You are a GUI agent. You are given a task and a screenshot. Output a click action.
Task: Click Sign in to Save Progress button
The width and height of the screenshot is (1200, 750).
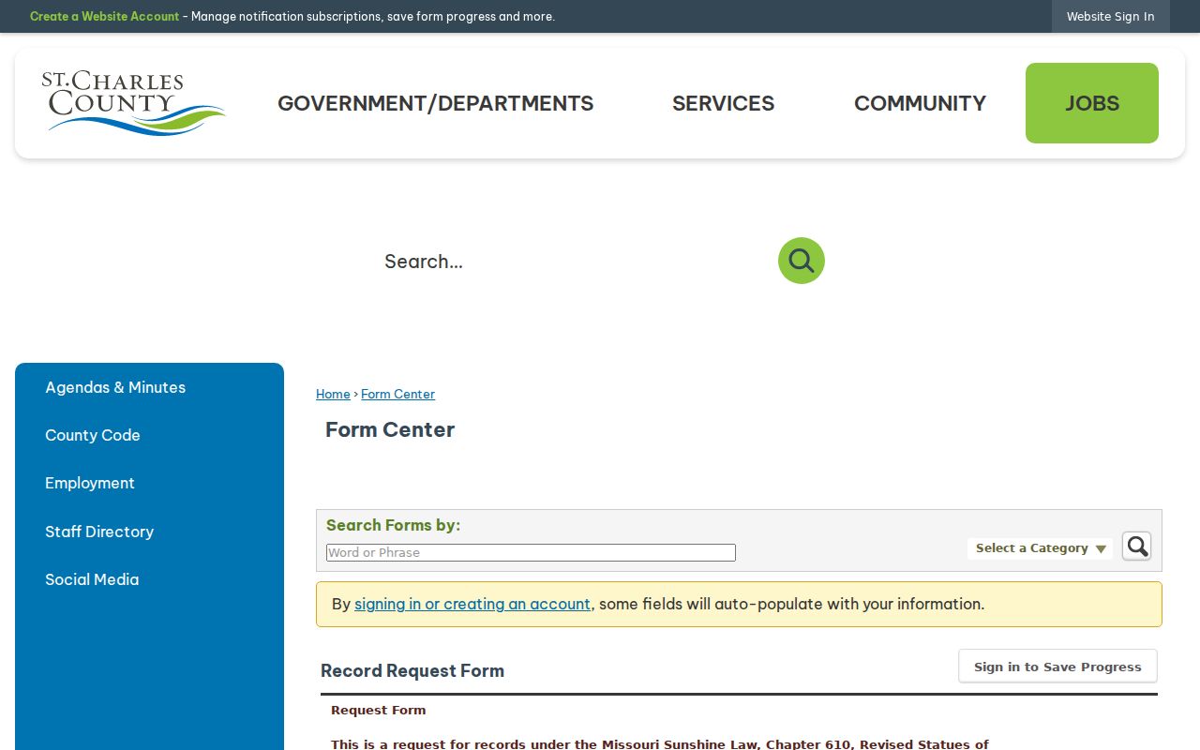(1057, 667)
